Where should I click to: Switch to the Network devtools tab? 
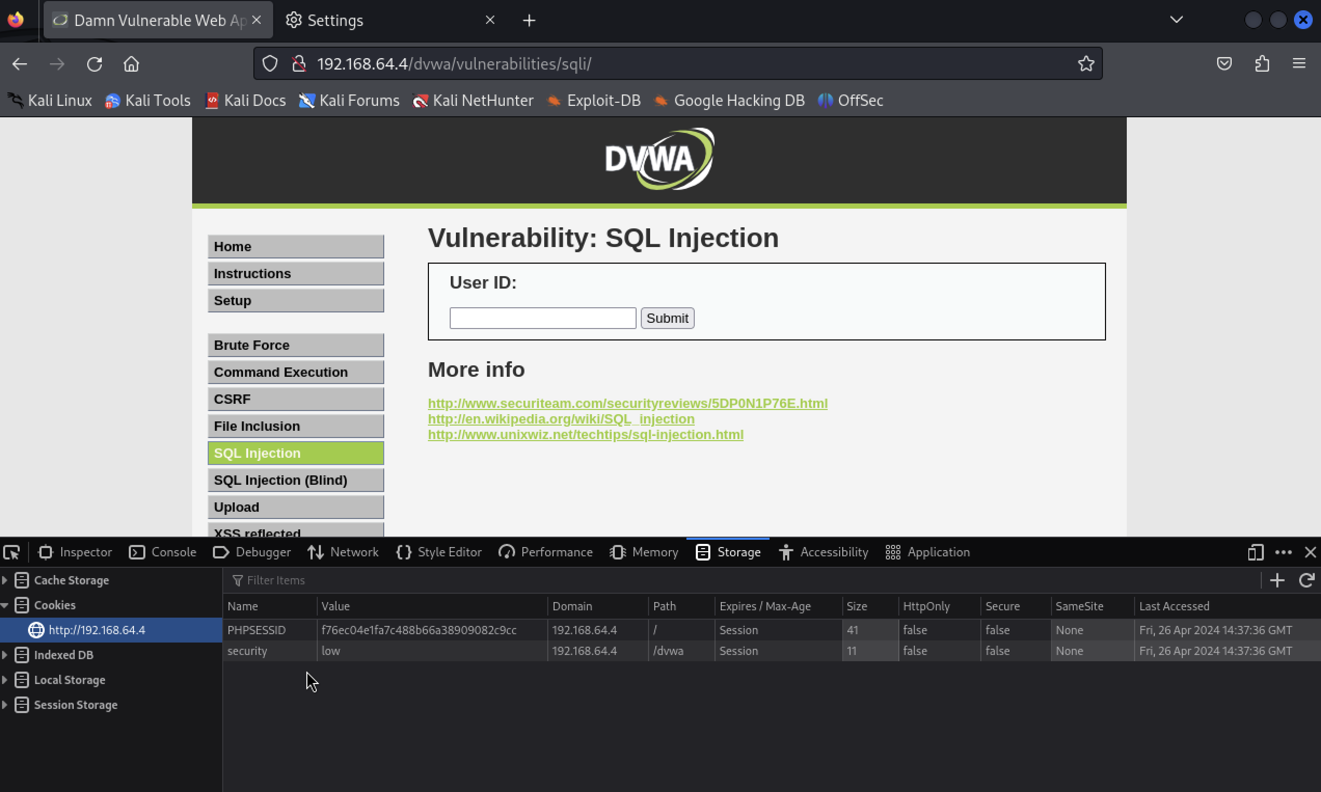pyautogui.click(x=343, y=552)
